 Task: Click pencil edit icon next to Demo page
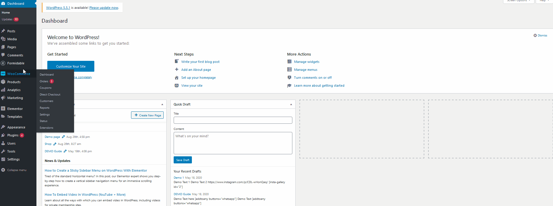click(63, 137)
